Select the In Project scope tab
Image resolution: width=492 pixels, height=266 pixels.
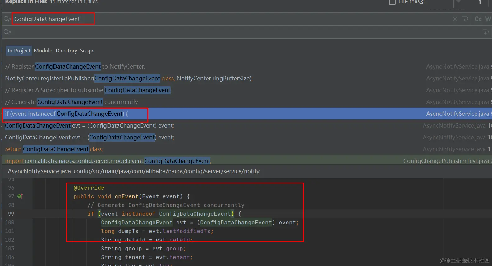pyautogui.click(x=19, y=51)
